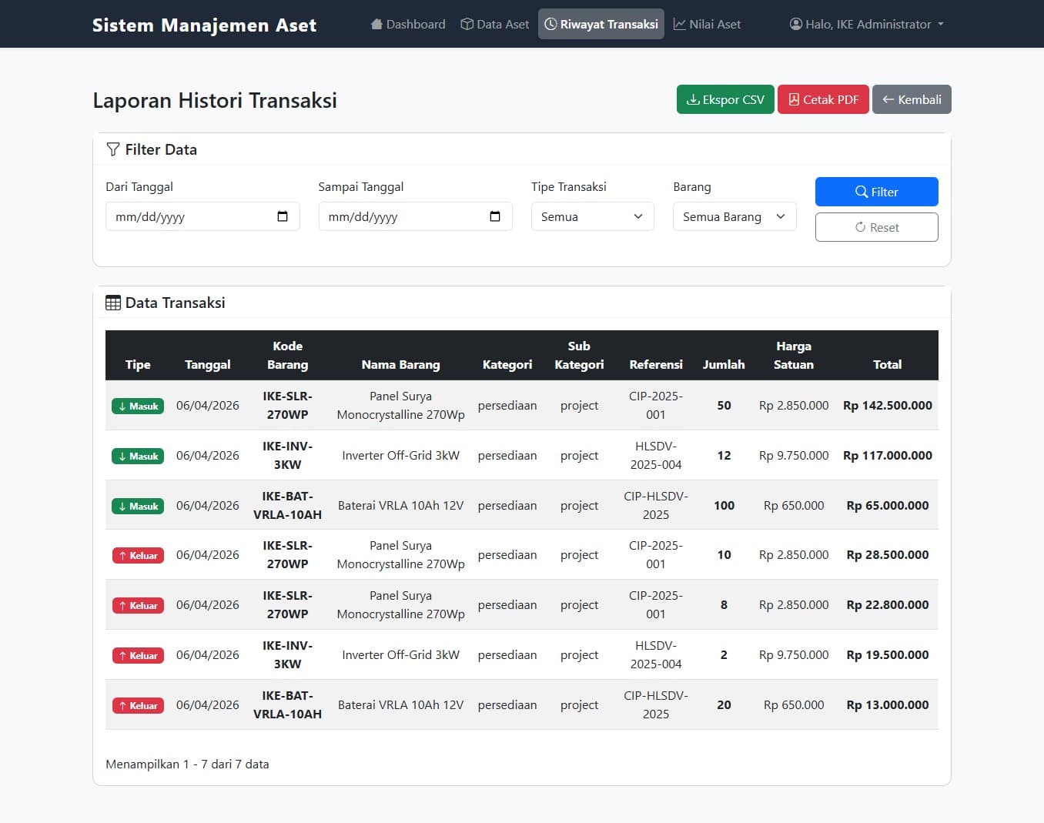
Task: Click Keluar badge for Rp 22.800.000 row
Action: (x=138, y=605)
